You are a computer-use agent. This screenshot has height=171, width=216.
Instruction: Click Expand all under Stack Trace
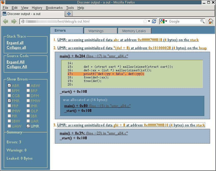coord(15,43)
